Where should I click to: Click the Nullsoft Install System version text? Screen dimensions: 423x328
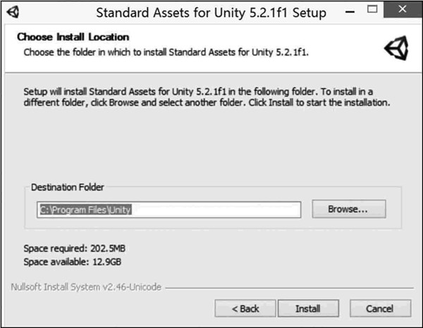pyautogui.click(x=87, y=288)
